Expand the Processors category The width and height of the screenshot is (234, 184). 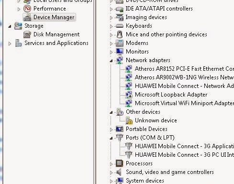[x=111, y=164]
